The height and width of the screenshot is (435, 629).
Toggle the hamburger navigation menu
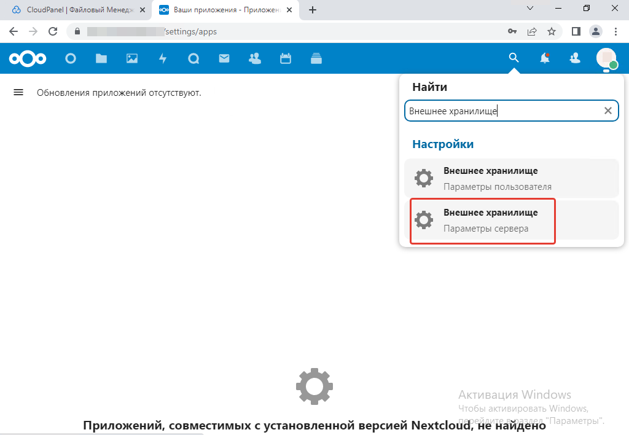coord(18,92)
